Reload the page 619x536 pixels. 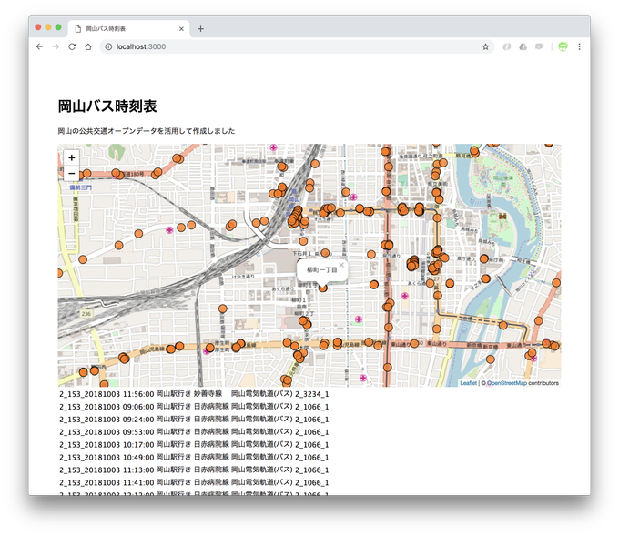click(x=72, y=46)
